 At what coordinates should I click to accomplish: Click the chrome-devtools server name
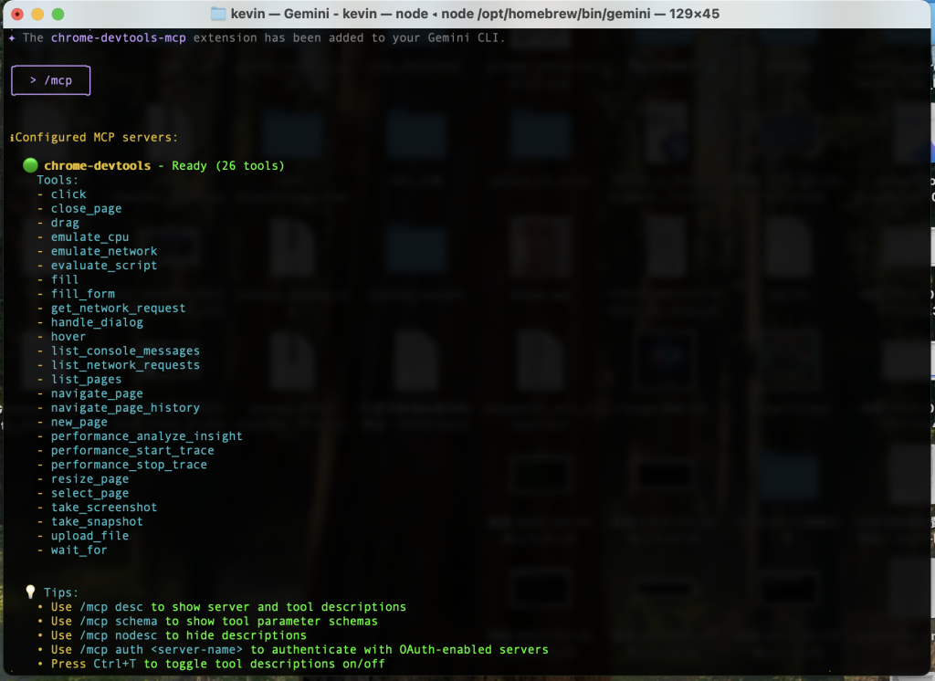click(x=97, y=166)
